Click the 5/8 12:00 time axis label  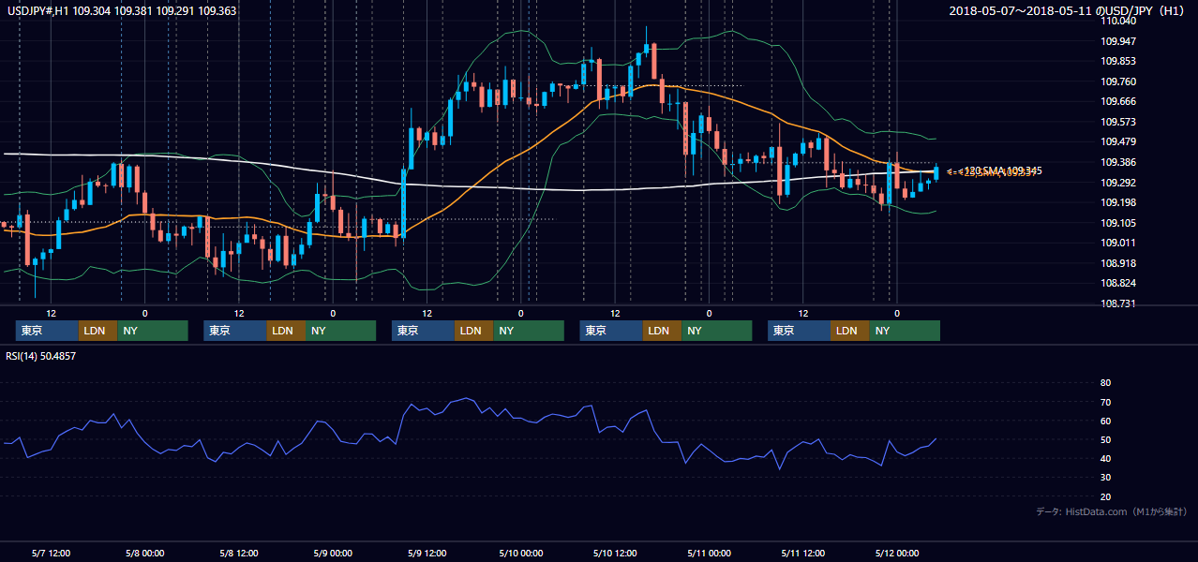pos(238,553)
